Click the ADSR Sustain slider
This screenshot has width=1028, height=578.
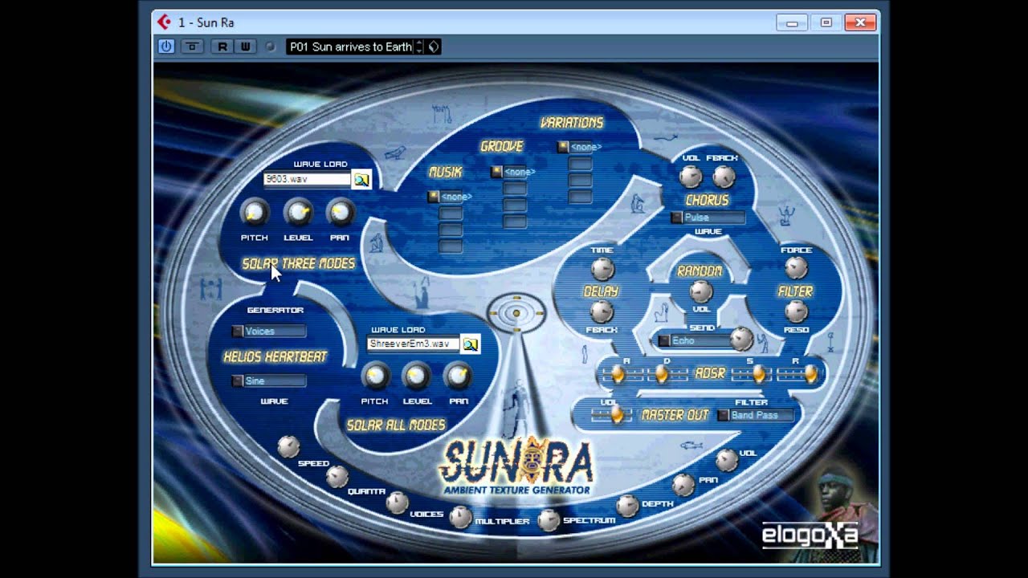coord(752,374)
